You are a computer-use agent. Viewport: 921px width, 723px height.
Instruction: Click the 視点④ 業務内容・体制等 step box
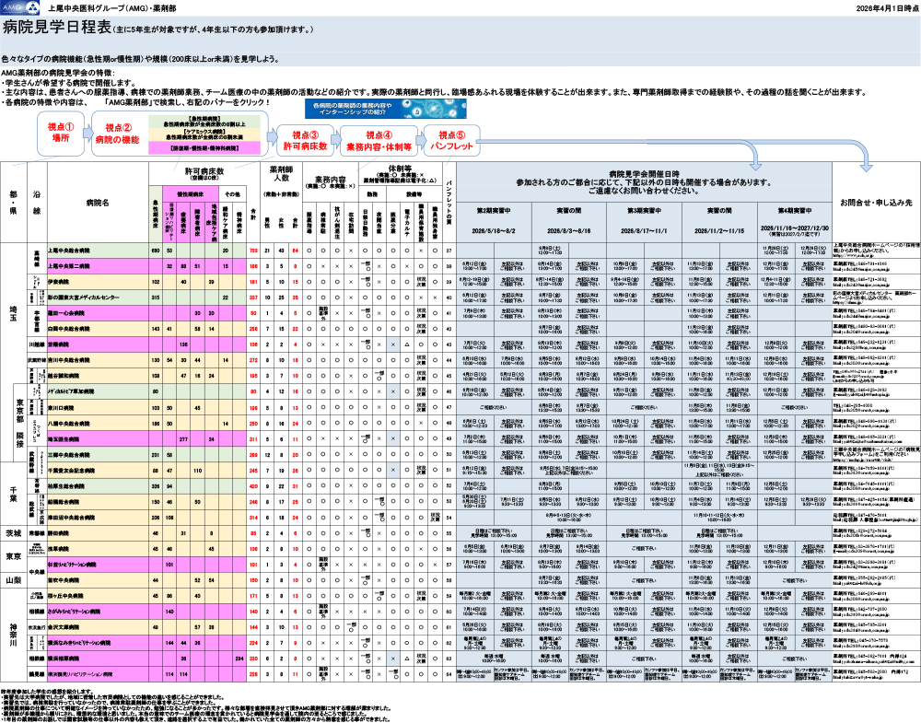tap(379, 141)
